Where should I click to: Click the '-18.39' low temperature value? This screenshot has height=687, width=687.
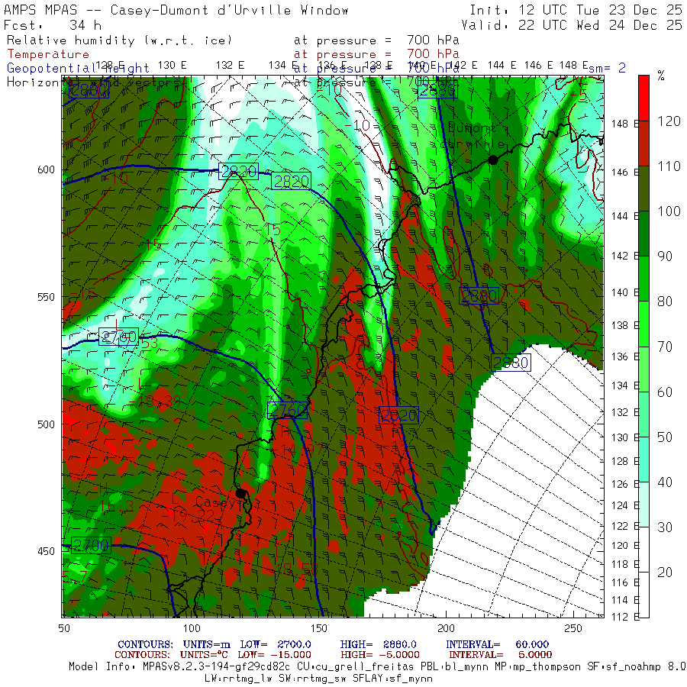pyautogui.click(x=154, y=402)
